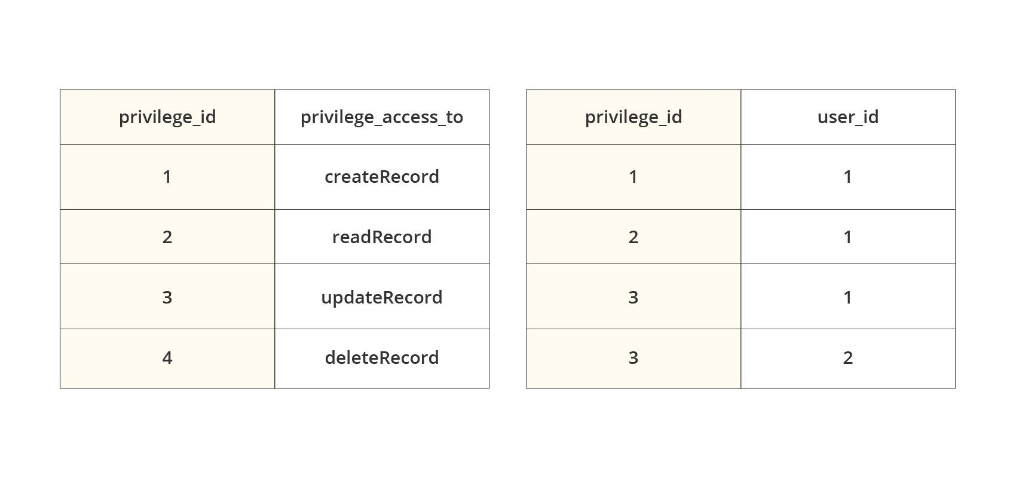Click the updateRecord cell
The image size is (1016, 478).
382,296
